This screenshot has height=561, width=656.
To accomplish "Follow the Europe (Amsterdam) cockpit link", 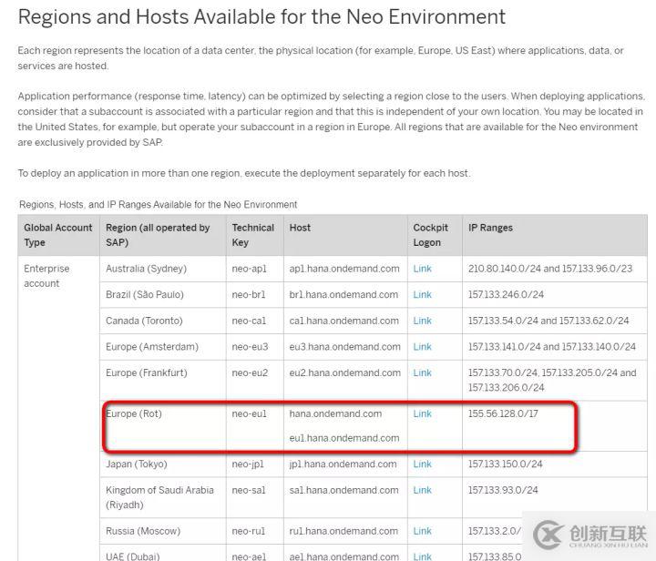I will [422, 347].
